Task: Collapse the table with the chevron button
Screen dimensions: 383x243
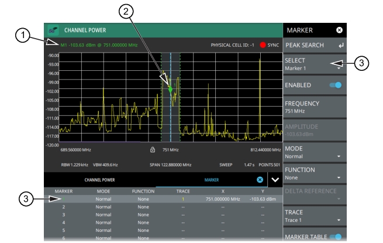Action: (275, 180)
